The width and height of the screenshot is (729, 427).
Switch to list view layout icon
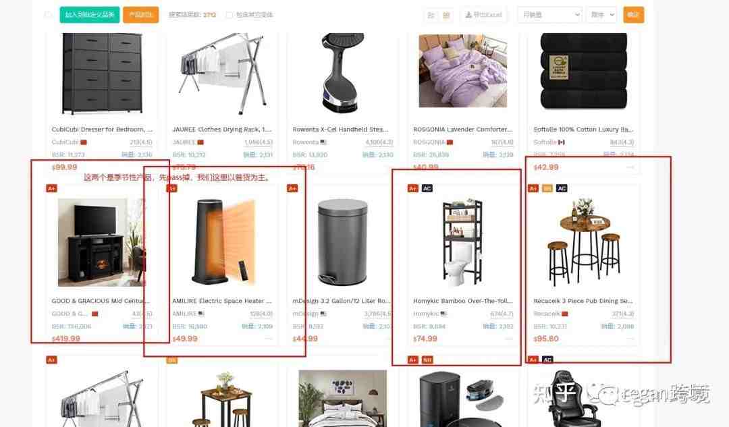click(431, 15)
